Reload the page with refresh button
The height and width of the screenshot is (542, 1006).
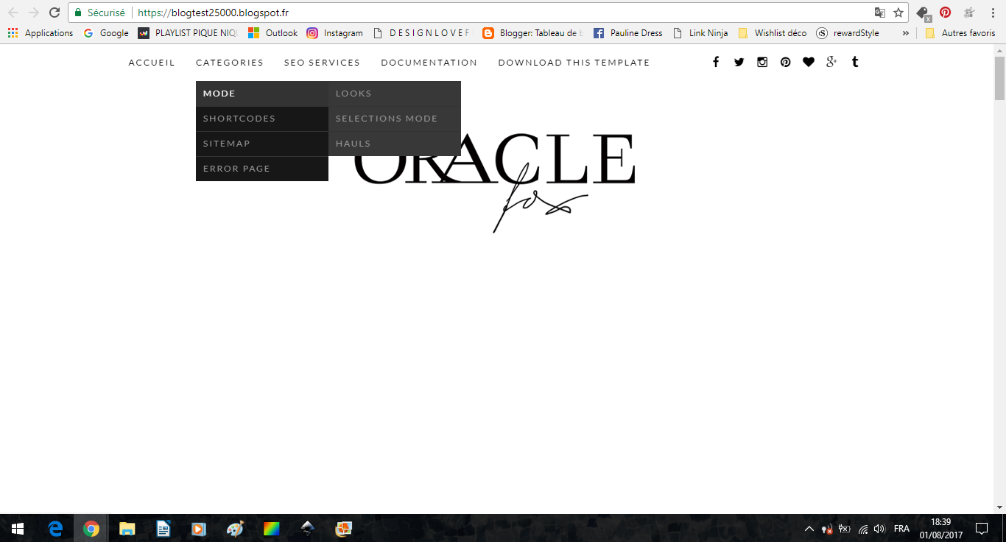tap(54, 13)
